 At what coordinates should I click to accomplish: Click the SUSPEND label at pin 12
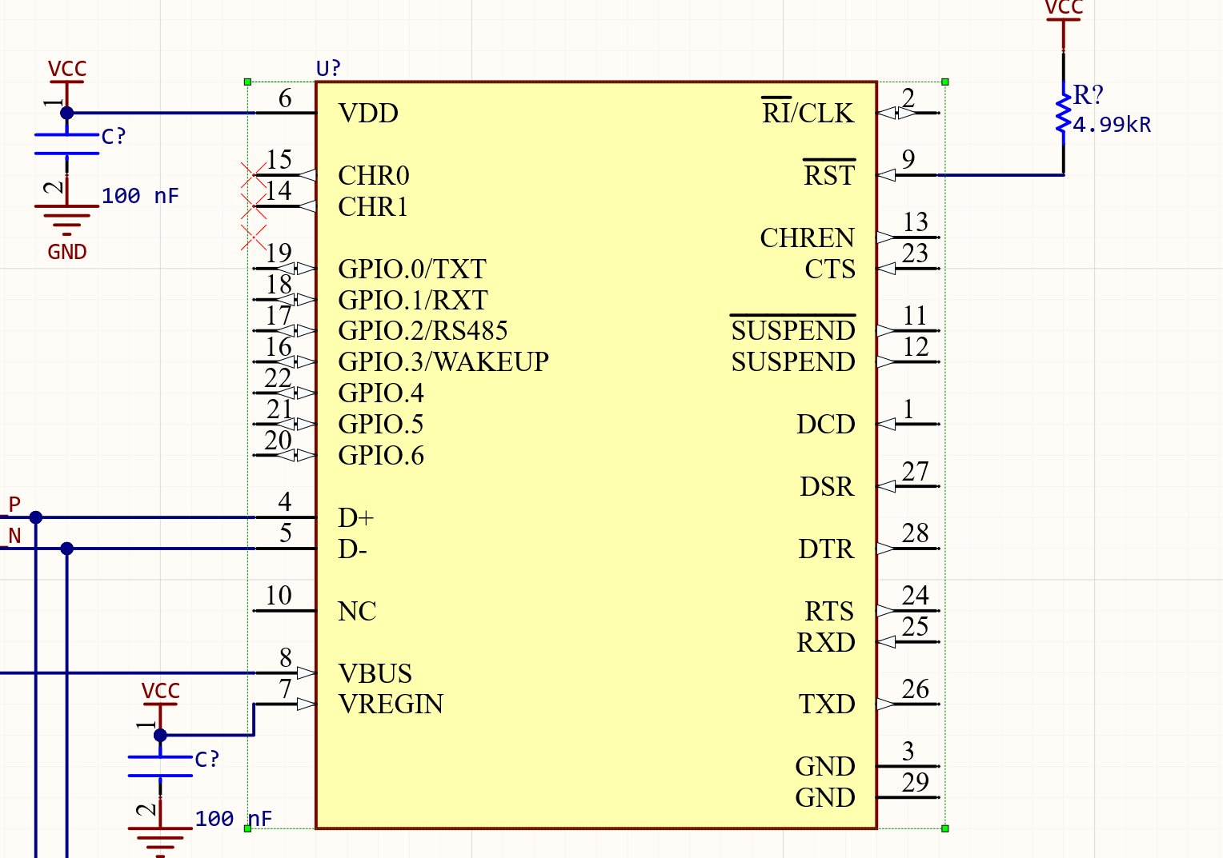tap(793, 362)
